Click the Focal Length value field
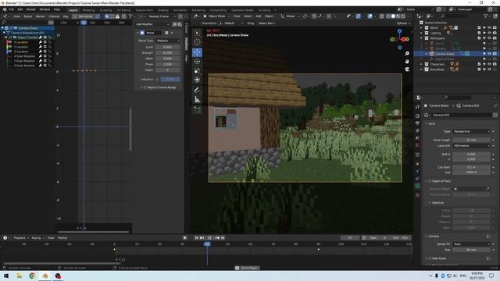The width and height of the screenshot is (500, 281). (x=471, y=140)
